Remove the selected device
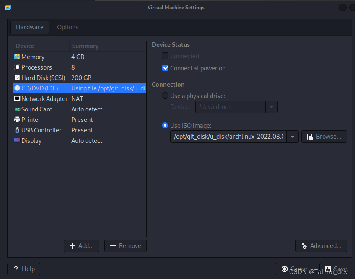Screen dimensions: 355x279 pos(125,246)
